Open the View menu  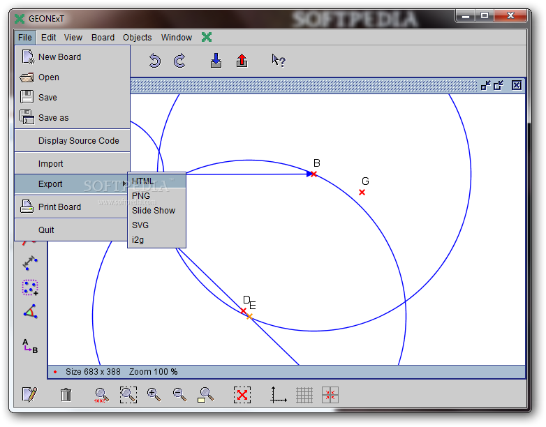pyautogui.click(x=73, y=37)
